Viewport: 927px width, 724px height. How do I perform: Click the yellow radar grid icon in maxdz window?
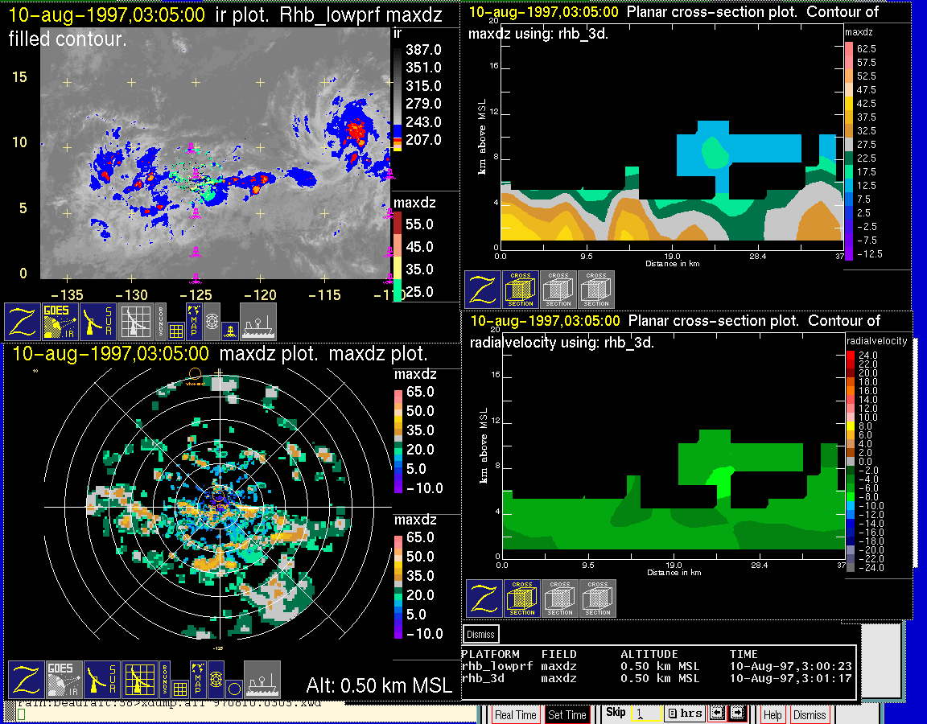coord(140,680)
